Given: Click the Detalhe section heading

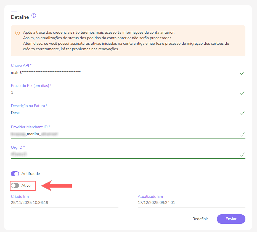Looking at the screenshot, I should point(20,17).
